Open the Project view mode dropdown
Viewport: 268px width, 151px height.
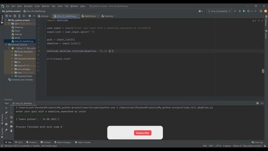point(8,16)
